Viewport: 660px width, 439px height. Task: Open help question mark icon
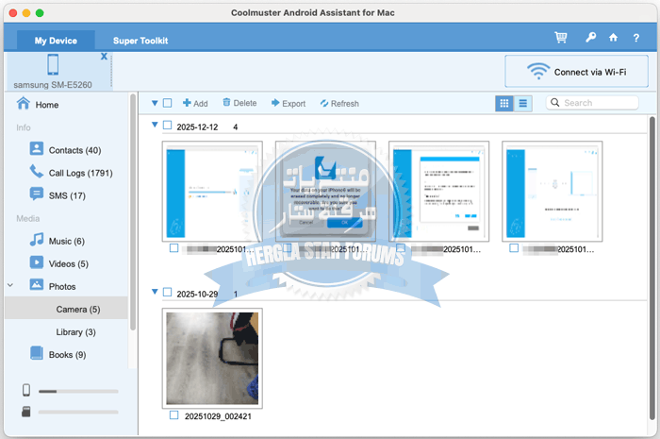click(x=638, y=38)
